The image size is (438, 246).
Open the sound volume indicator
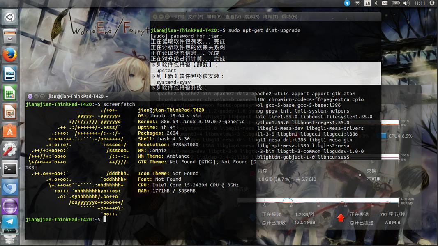pos(406,3)
